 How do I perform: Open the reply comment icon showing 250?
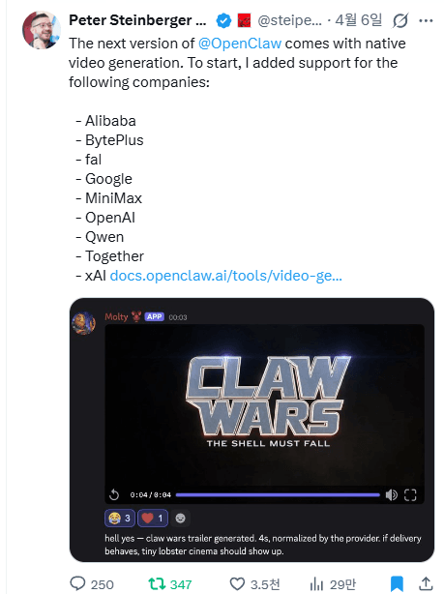tap(78, 583)
